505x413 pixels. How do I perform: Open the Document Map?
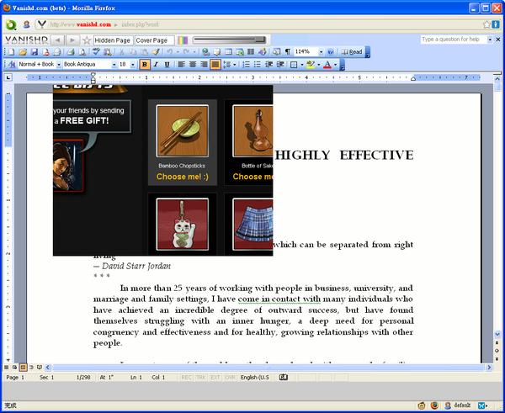[276, 52]
